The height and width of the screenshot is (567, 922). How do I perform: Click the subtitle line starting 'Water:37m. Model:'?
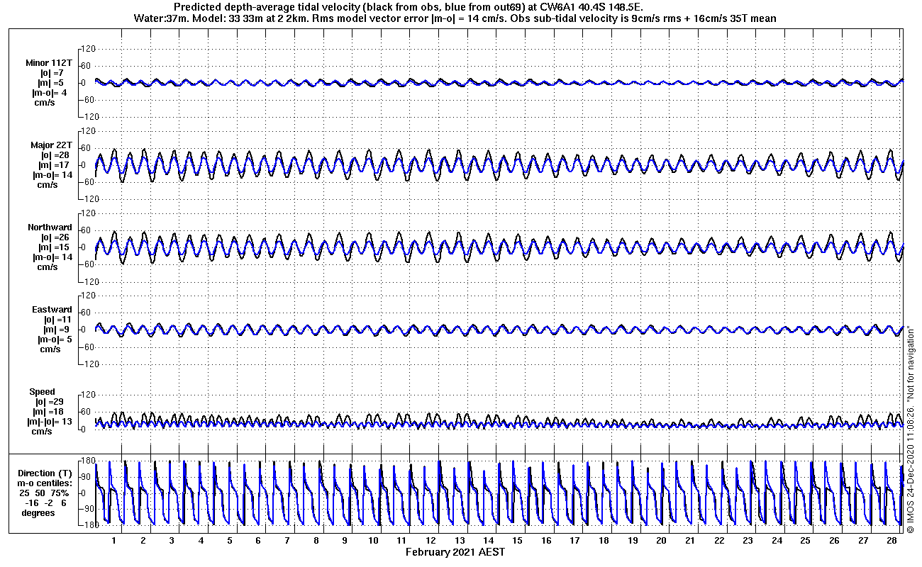point(454,18)
